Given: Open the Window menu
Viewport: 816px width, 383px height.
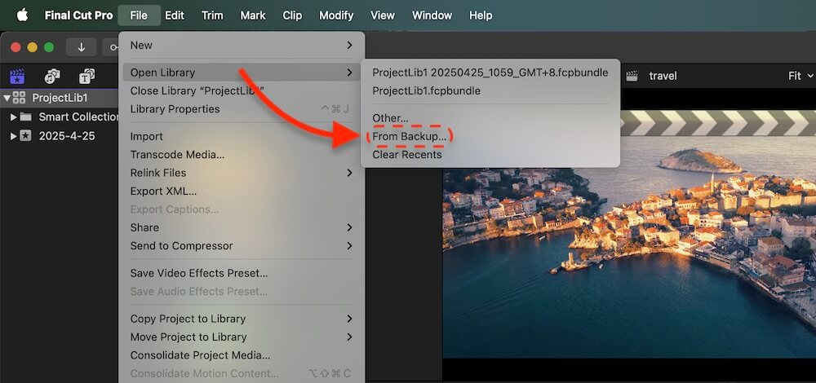Looking at the screenshot, I should click(x=432, y=15).
